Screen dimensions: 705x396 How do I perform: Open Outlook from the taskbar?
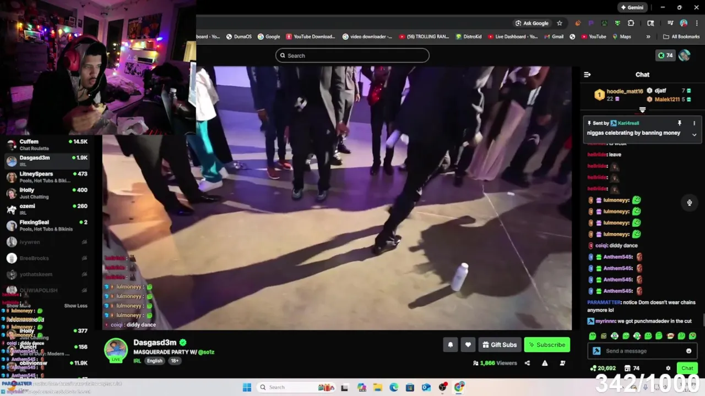tap(426, 387)
